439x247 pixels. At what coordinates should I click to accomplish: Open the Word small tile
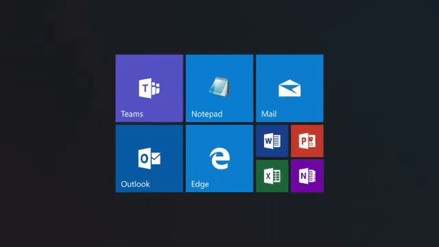pos(272,141)
